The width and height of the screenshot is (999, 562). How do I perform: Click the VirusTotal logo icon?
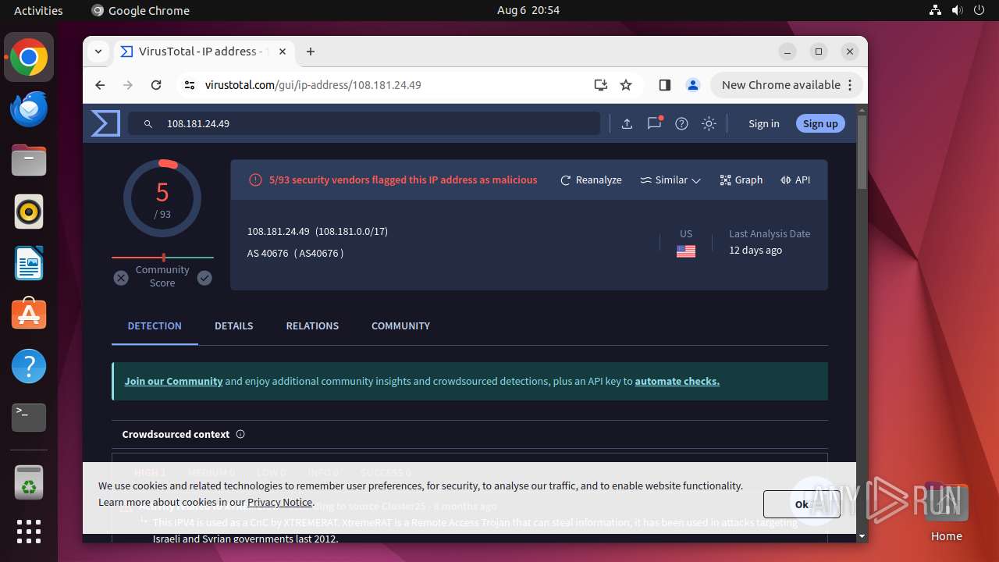click(105, 123)
